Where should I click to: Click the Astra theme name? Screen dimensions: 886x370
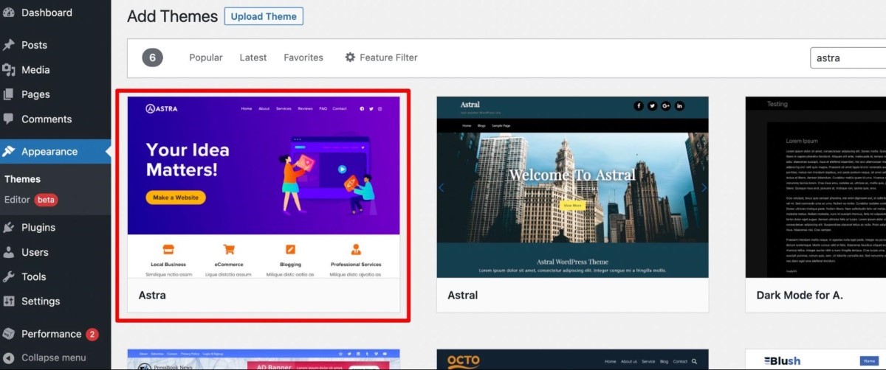tap(152, 296)
